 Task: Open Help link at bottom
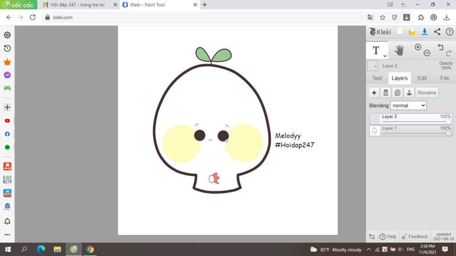coord(388,236)
